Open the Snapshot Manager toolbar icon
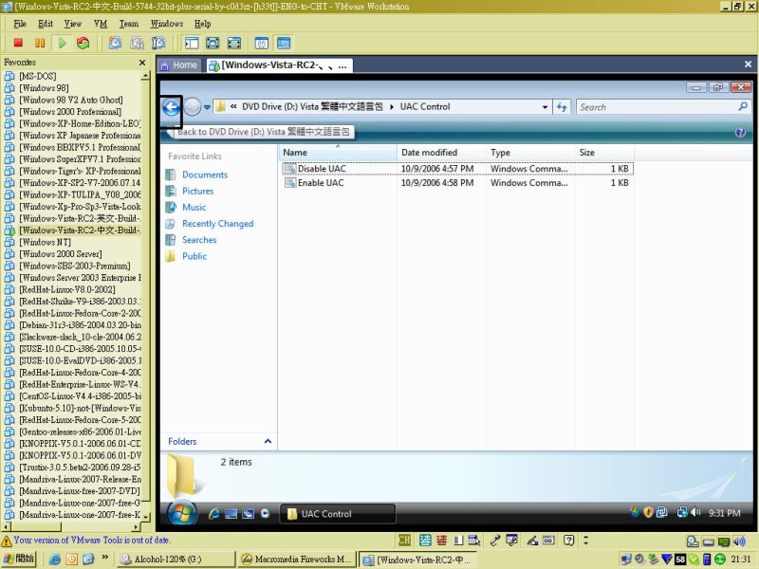Screen dimensions: 759x569 click(x=158, y=43)
